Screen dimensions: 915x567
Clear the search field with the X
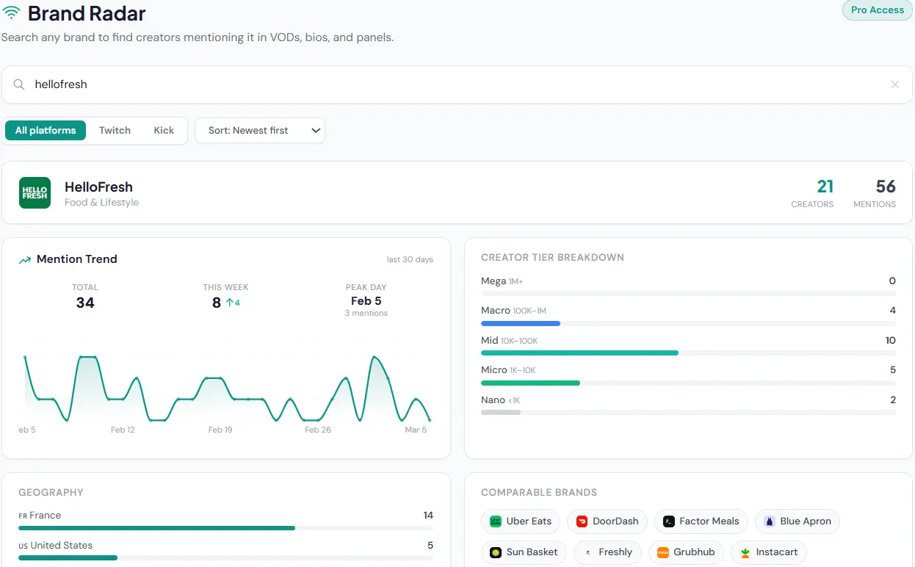895,84
